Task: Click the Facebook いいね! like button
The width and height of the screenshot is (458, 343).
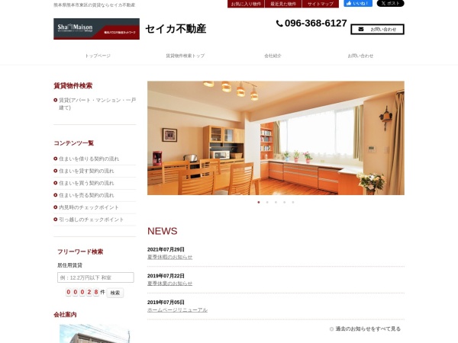Action: pyautogui.click(x=358, y=4)
